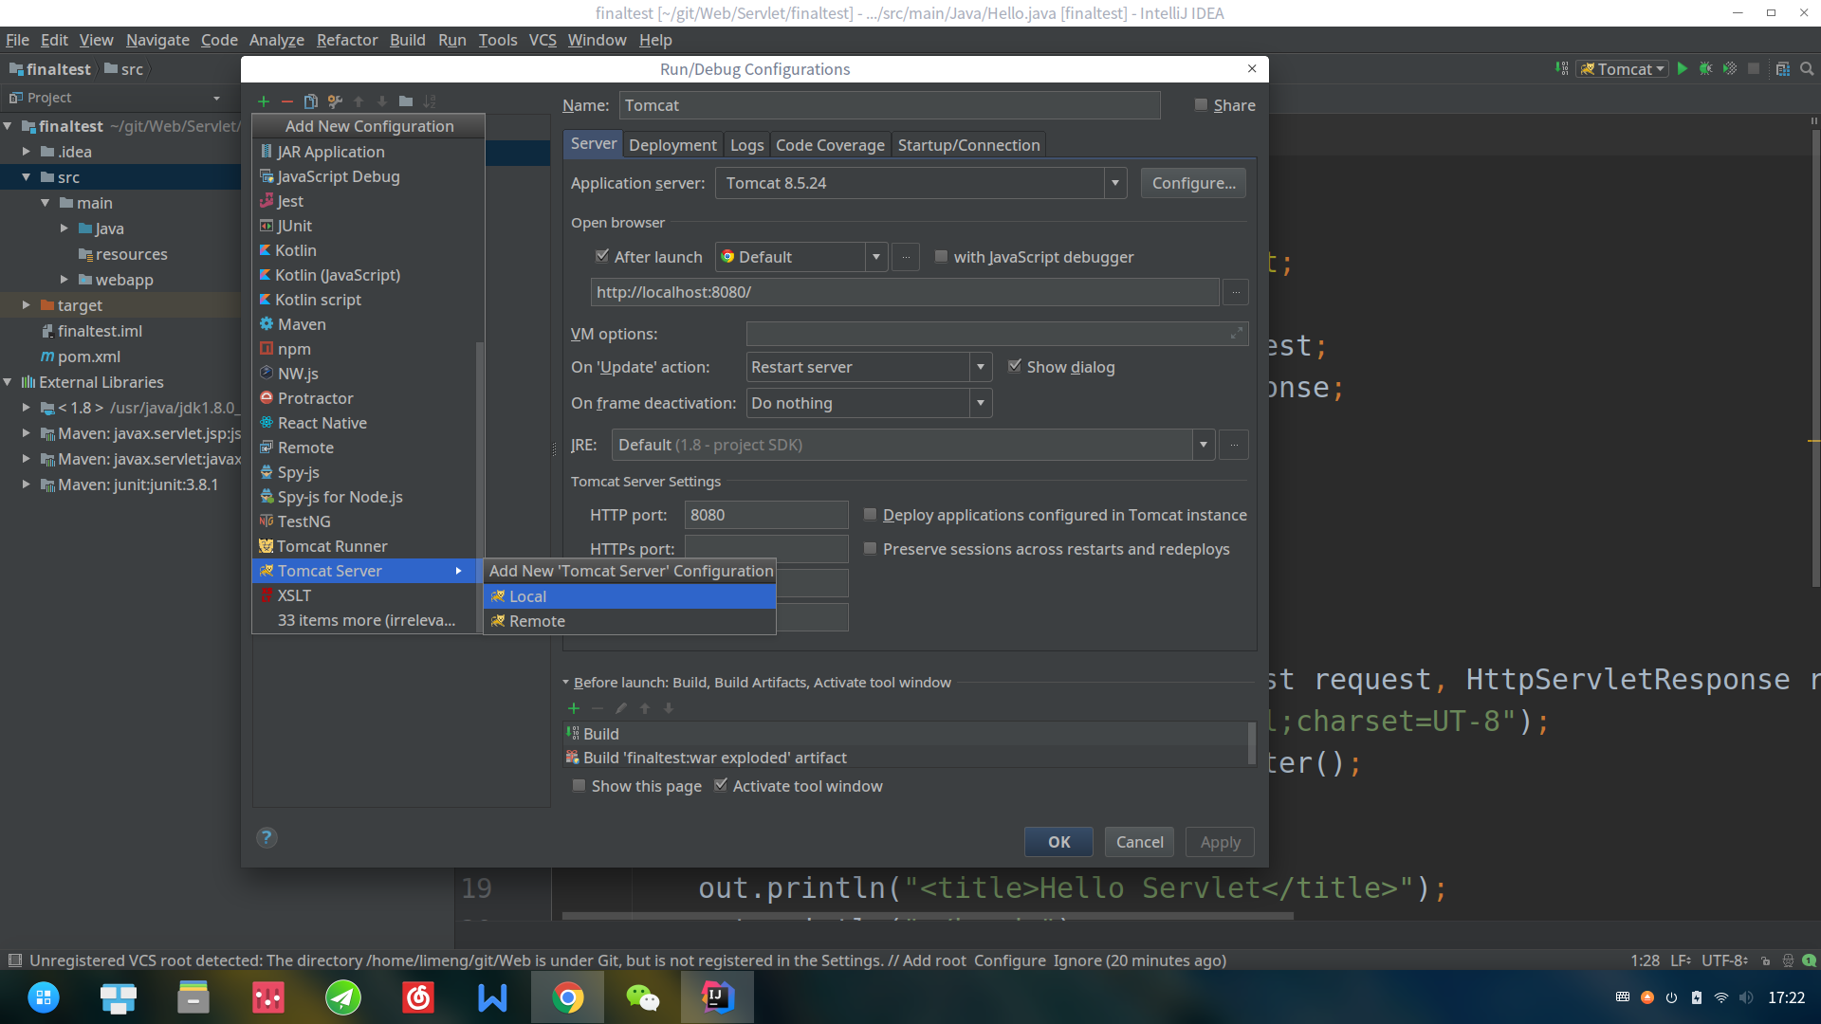This screenshot has height=1024, width=1821.
Task: Click the HTTP port field
Action: (766, 515)
